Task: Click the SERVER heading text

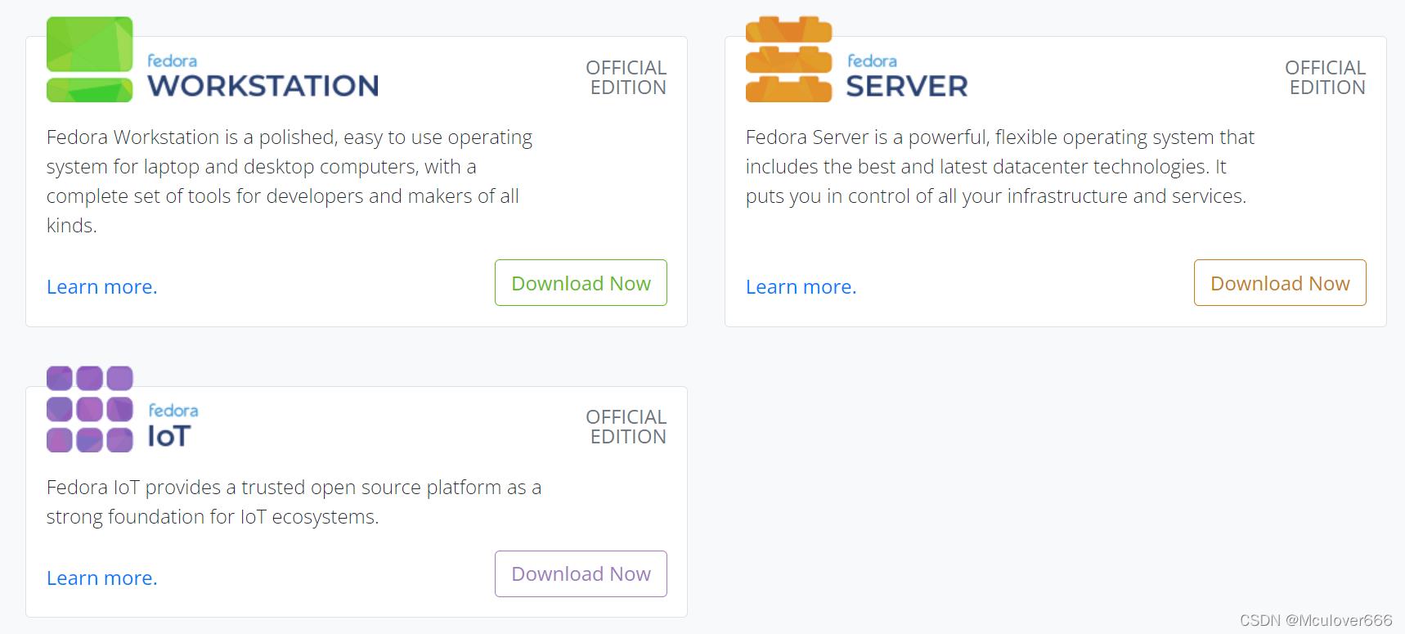Action: [906, 86]
